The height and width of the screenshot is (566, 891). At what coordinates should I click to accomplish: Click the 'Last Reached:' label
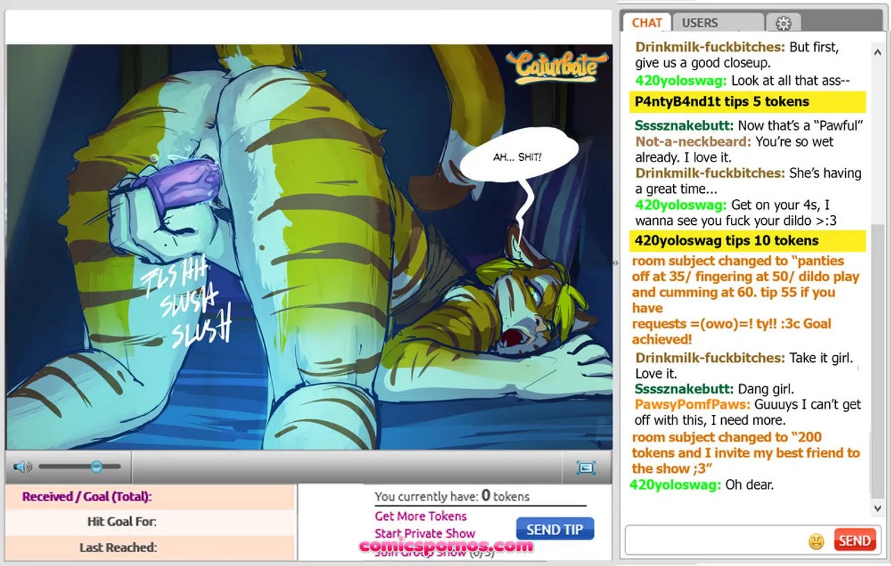click(118, 547)
